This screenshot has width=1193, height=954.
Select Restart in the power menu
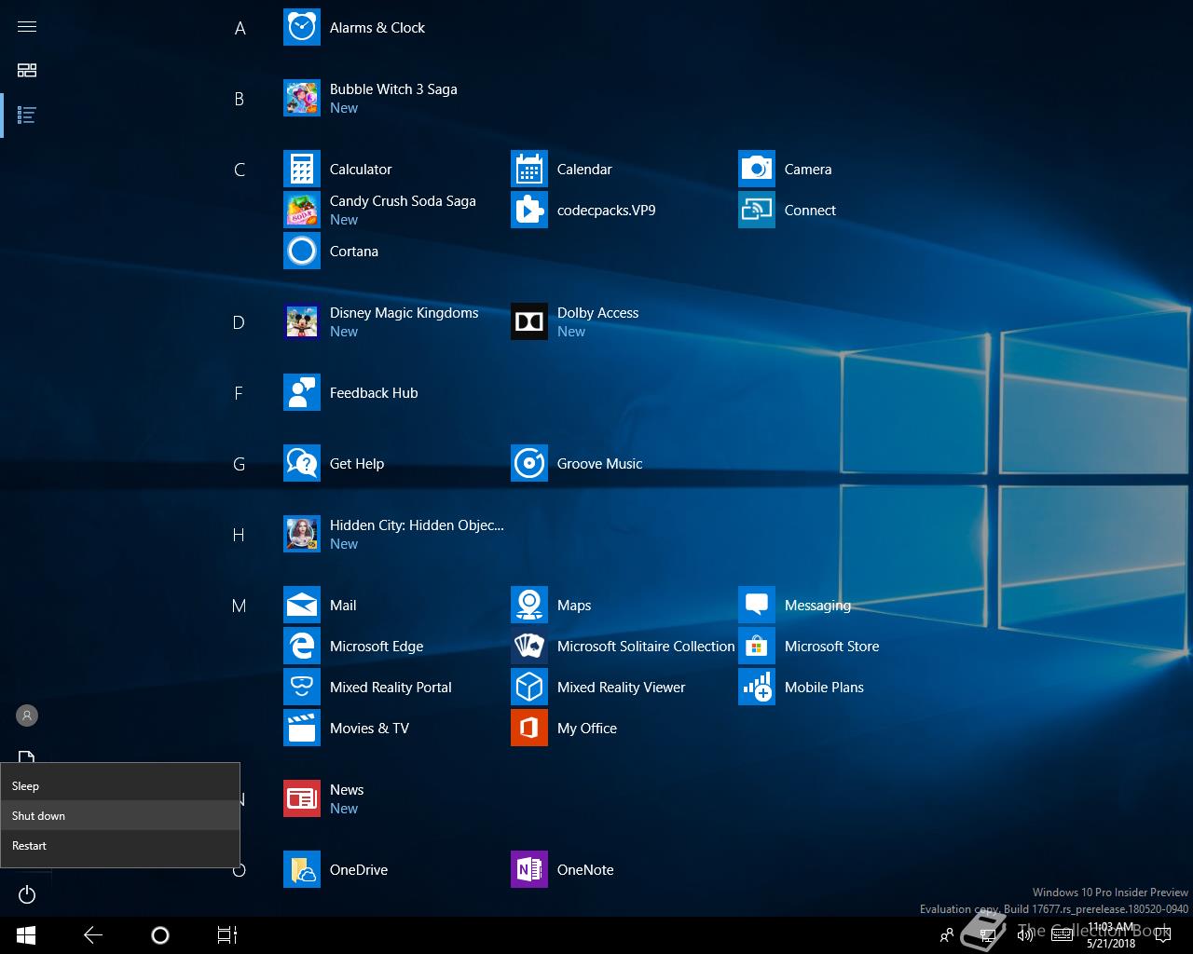pyautogui.click(x=30, y=846)
